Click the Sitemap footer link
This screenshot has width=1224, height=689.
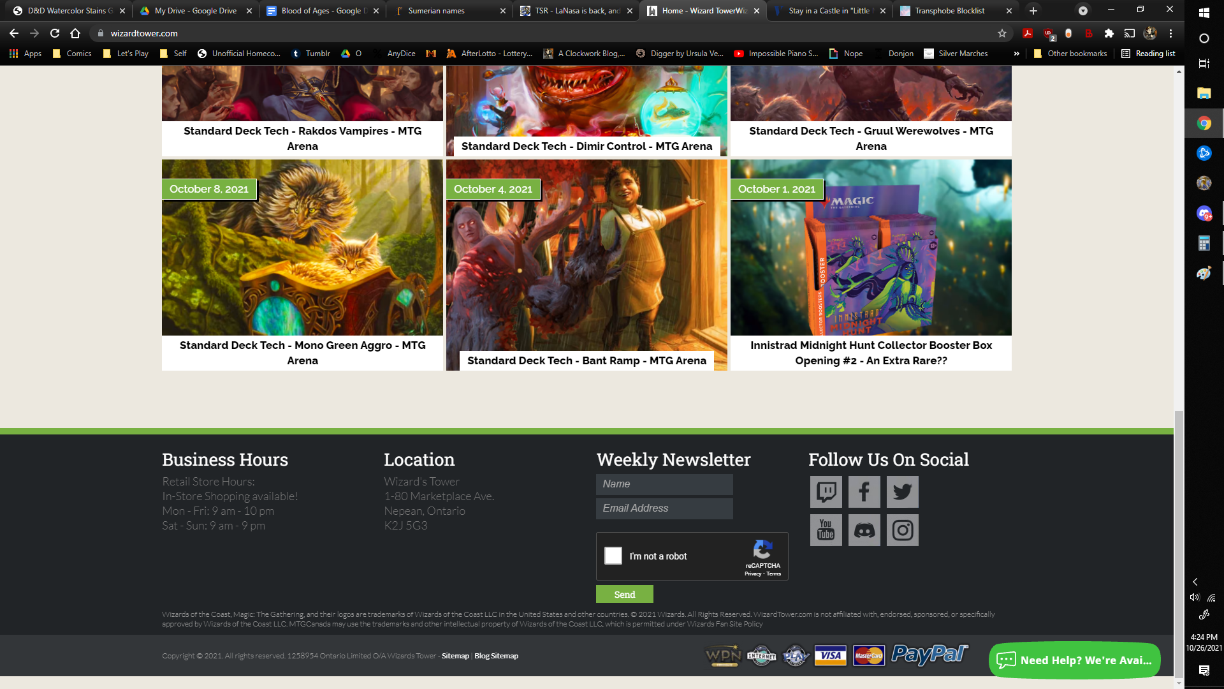(455, 656)
